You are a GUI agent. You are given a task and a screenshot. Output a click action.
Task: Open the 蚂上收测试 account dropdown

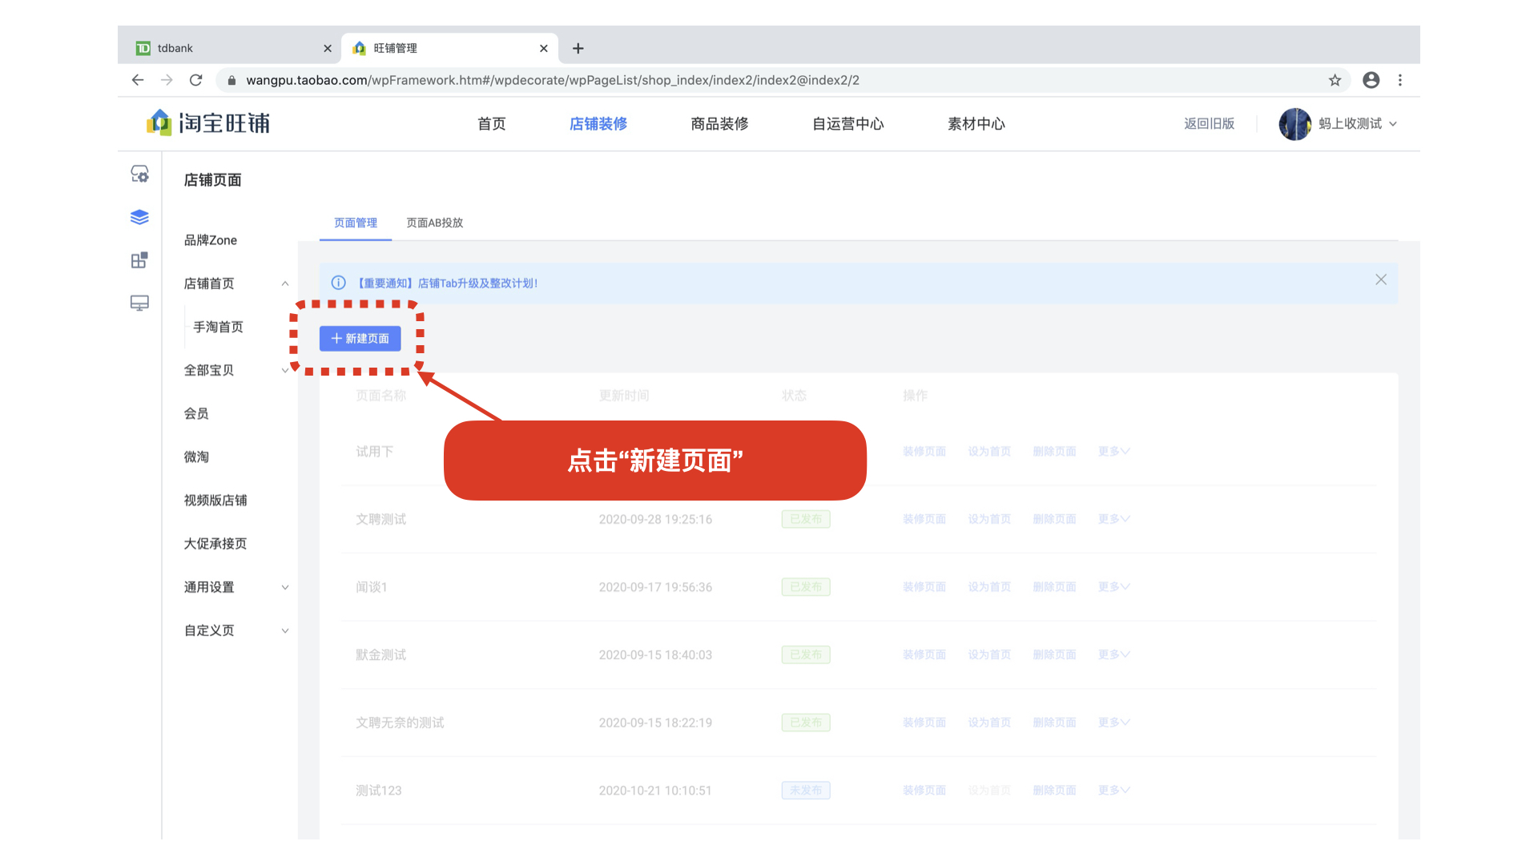tap(1350, 123)
